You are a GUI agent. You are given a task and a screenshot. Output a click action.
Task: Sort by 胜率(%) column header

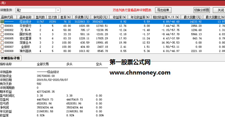click(66, 17)
